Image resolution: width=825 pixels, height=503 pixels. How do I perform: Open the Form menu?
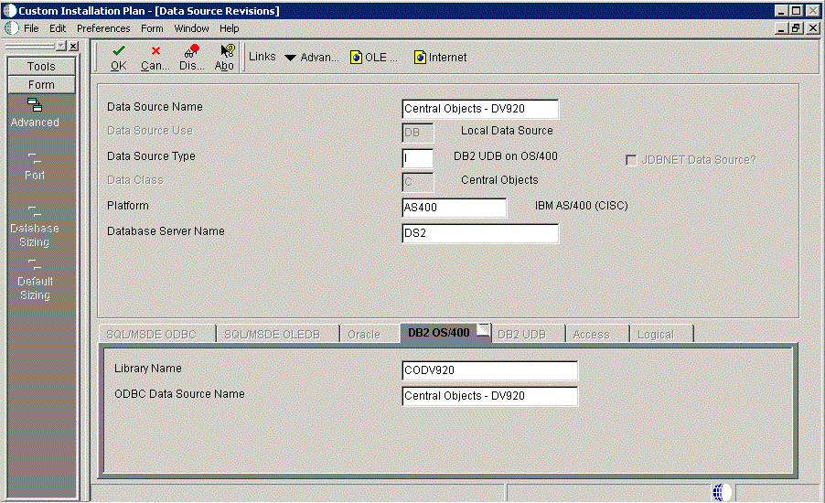click(x=152, y=28)
